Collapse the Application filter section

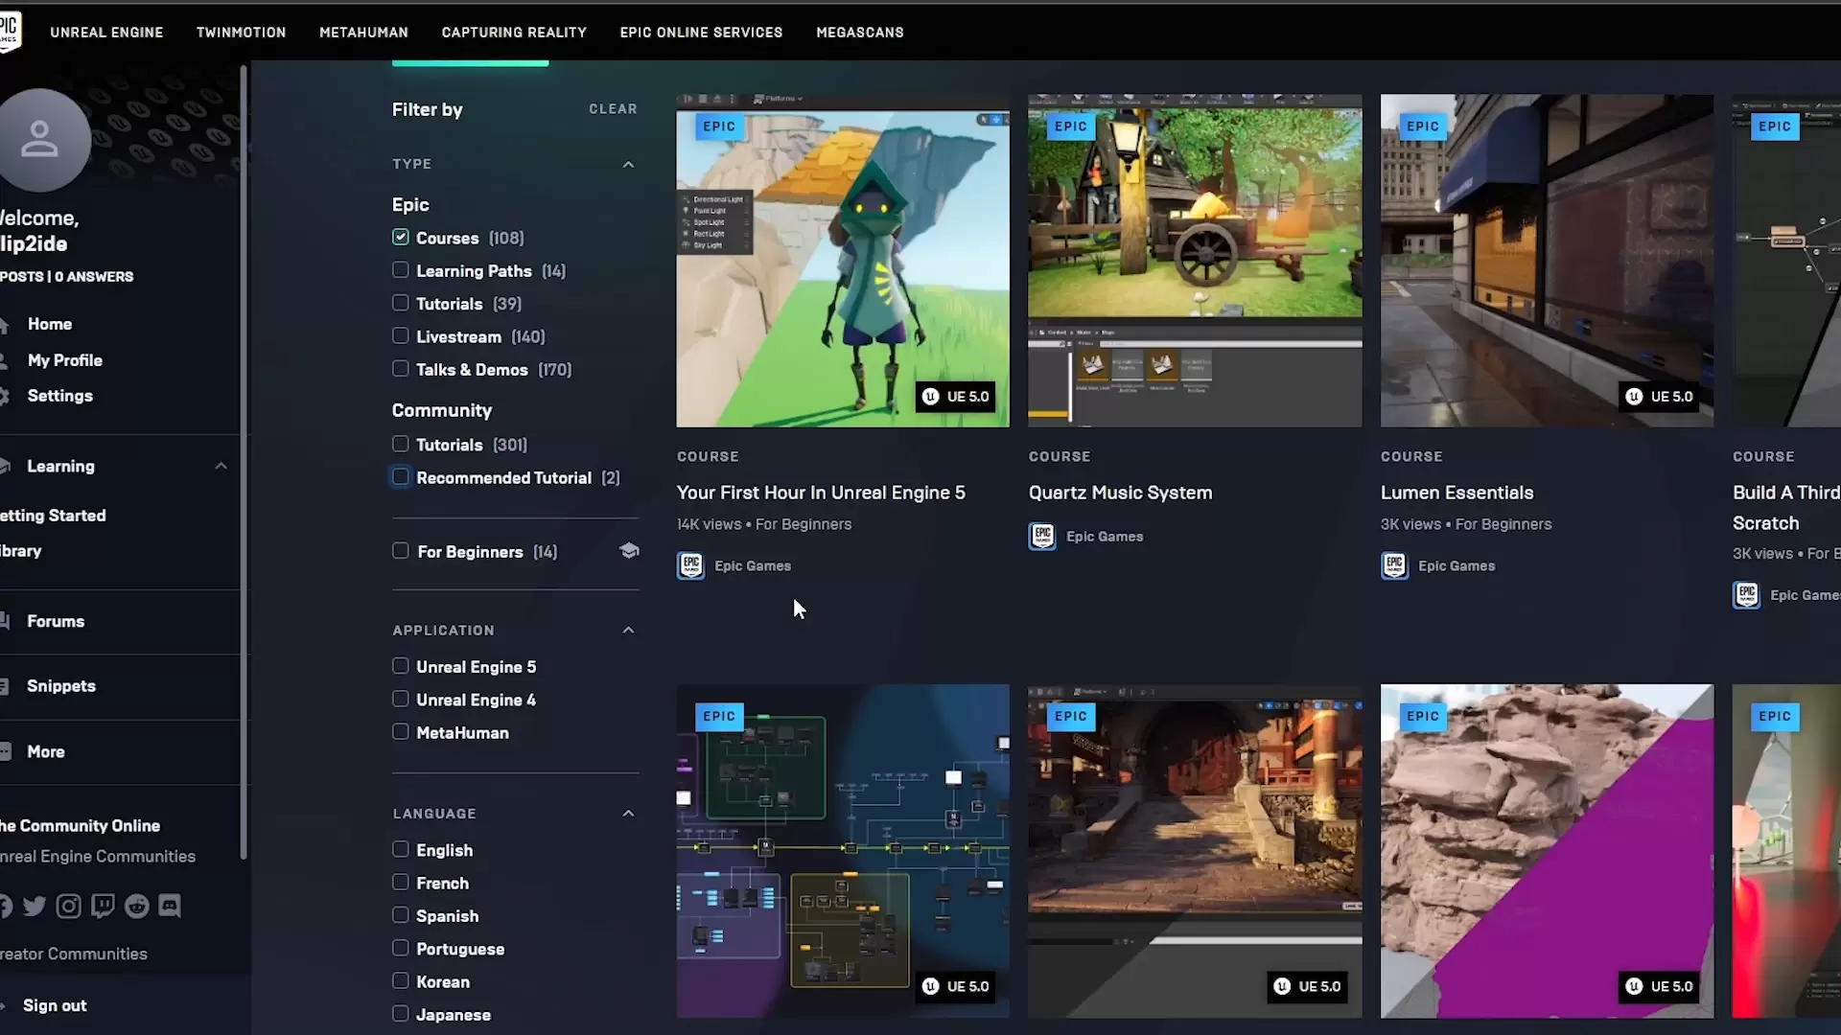628,630
